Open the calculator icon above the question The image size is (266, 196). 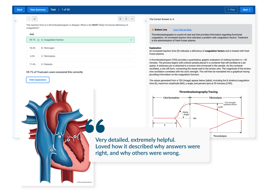[120, 19]
